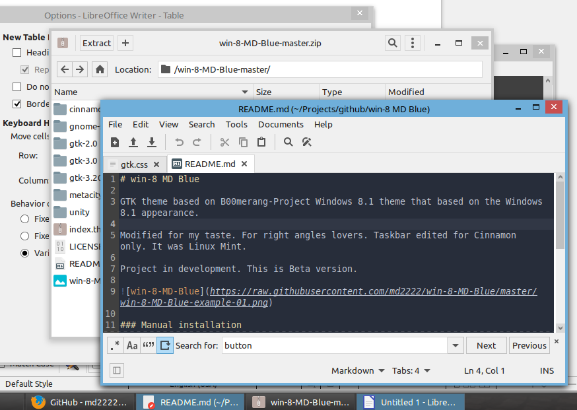Select the Variable radio button
The height and width of the screenshot is (410, 577).
tap(24, 254)
